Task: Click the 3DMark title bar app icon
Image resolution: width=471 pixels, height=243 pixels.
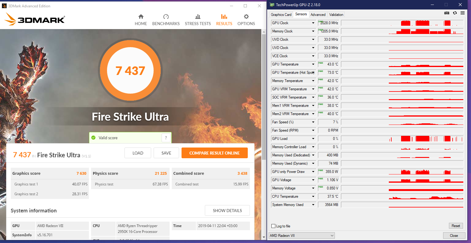Action: pyautogui.click(x=4, y=6)
